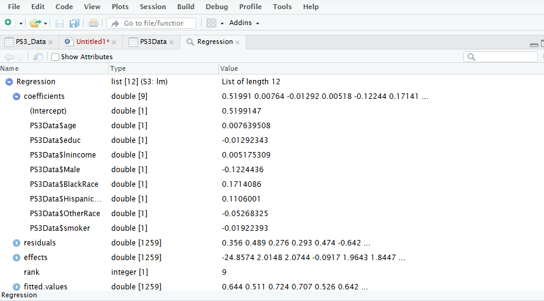Select the (Intercept) row

click(x=272, y=111)
